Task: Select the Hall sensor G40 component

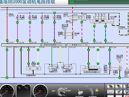Action: (x=33, y=69)
